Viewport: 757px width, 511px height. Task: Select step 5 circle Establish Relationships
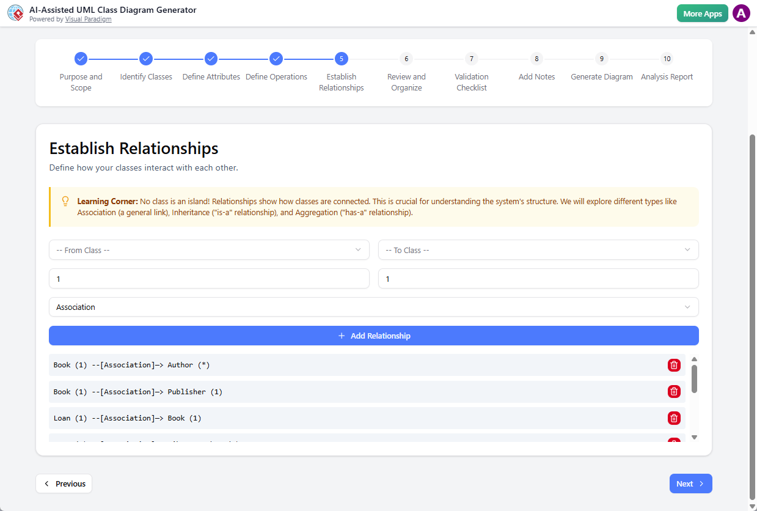(x=342, y=59)
